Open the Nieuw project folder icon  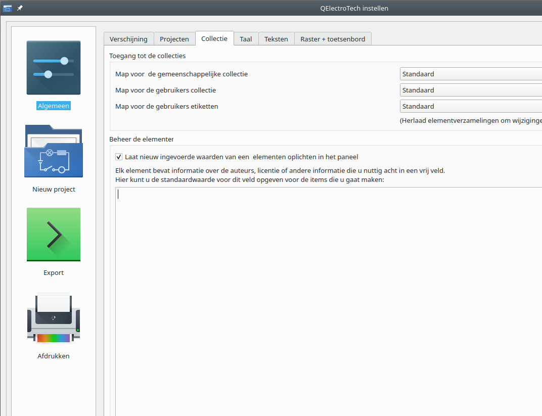tap(54, 151)
